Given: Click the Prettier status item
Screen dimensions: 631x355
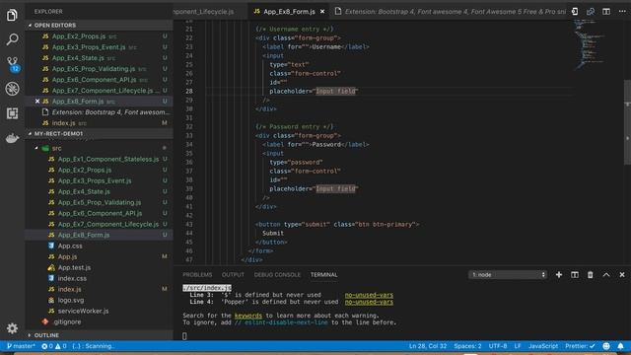Looking at the screenshot, I should [580, 346].
